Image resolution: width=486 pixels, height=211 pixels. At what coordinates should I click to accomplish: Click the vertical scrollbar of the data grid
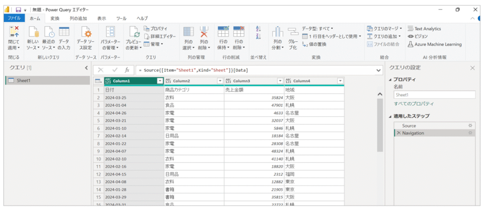click(380, 125)
